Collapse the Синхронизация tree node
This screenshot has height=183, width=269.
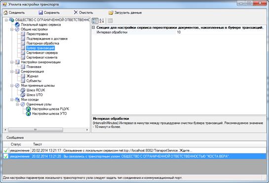pos(12,72)
